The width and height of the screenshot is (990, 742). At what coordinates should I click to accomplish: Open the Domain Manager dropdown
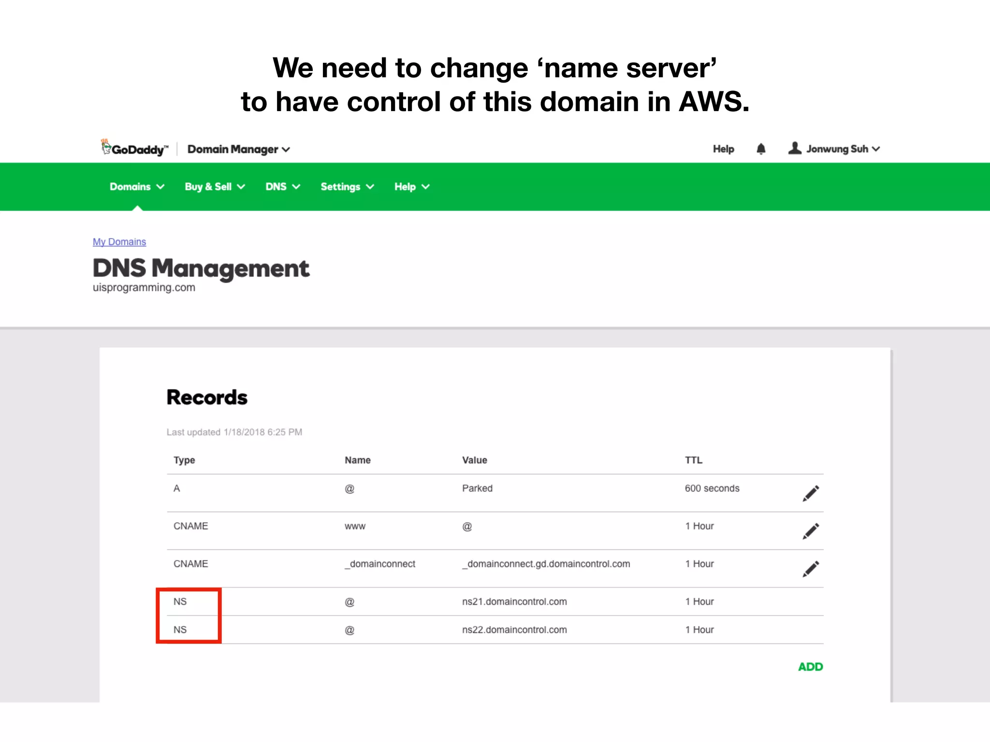239,149
